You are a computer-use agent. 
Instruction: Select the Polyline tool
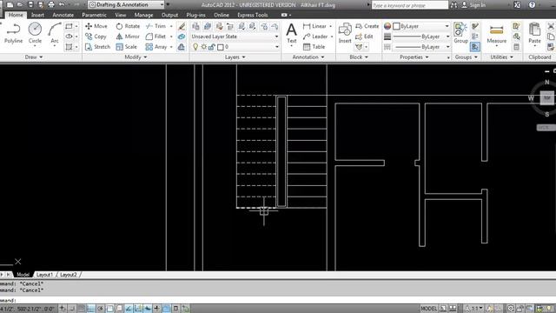[x=14, y=33]
